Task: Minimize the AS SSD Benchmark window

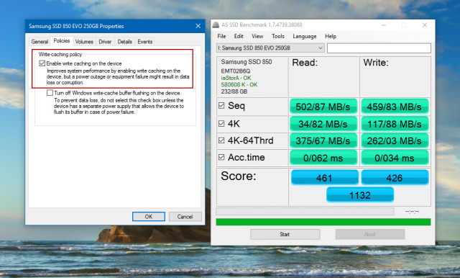Action: coord(383,25)
